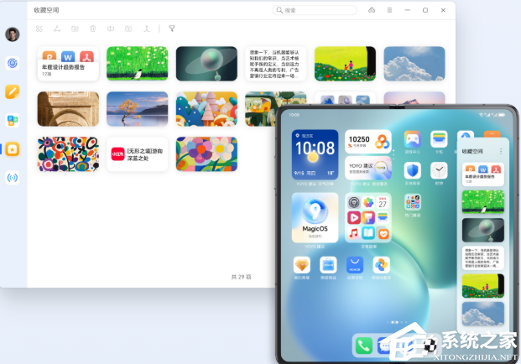This screenshot has width=521, height=364.
Task: Open the music note icon in phone folder
Action: coord(354,233)
